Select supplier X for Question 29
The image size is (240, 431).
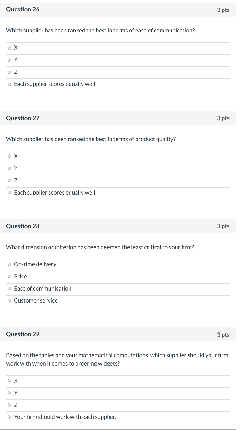9,380
